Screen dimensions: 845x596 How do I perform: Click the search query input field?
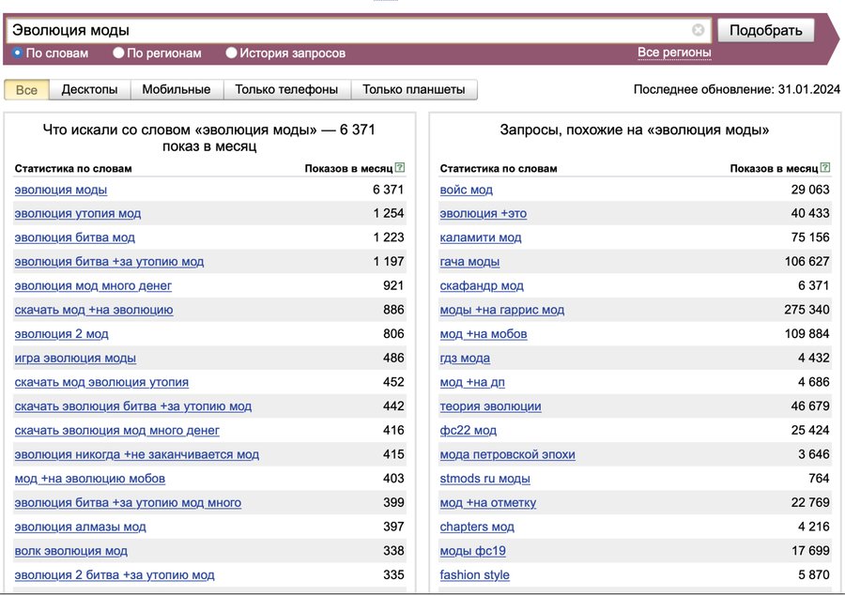pos(347,30)
